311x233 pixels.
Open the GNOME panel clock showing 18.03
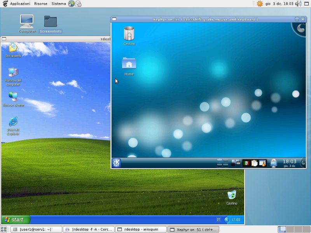tap(279, 3)
